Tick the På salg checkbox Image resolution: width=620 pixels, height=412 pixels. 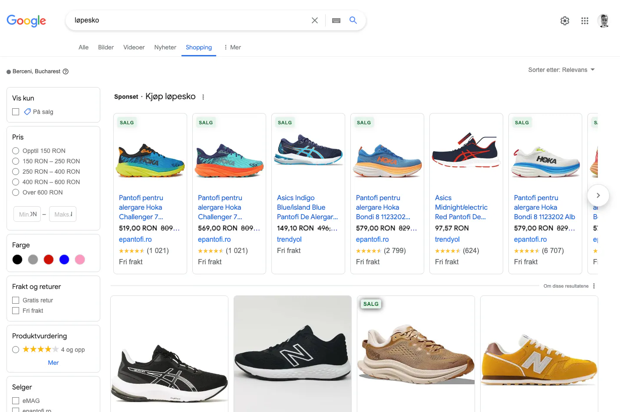(16, 112)
